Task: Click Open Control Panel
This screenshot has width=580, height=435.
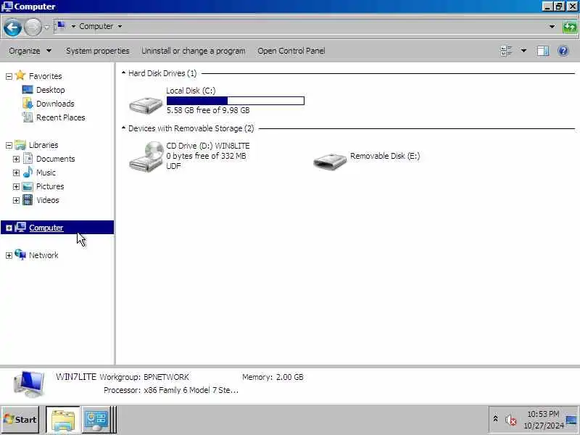Action: [x=291, y=51]
